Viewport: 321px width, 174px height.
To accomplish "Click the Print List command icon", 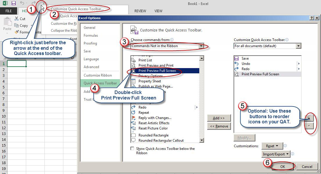I will coord(134,60).
